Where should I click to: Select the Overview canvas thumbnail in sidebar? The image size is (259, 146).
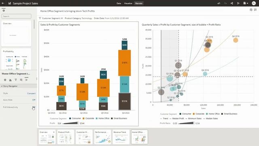16,33
